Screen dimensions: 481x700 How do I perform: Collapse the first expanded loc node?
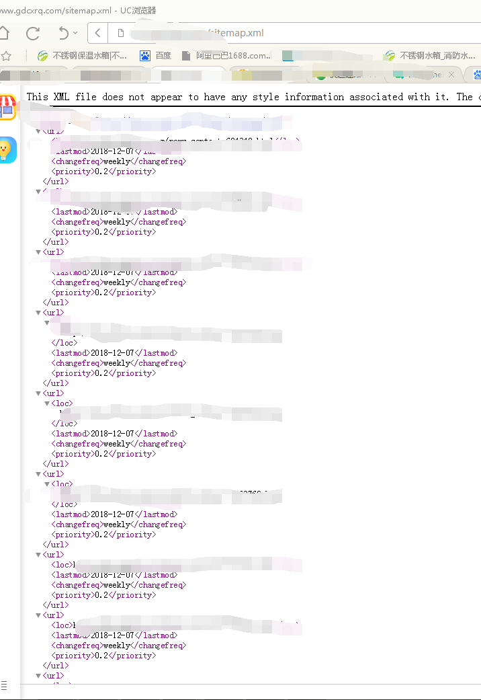pos(47,323)
